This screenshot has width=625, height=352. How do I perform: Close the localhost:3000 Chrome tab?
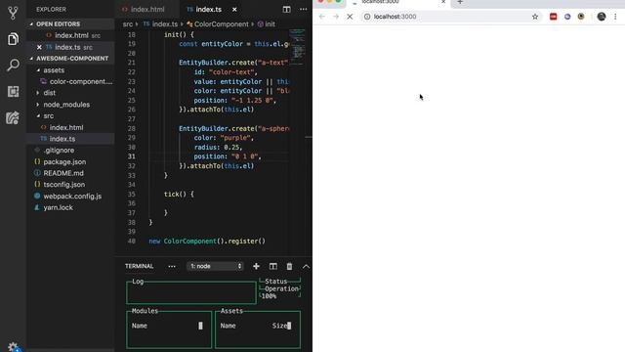click(443, 2)
